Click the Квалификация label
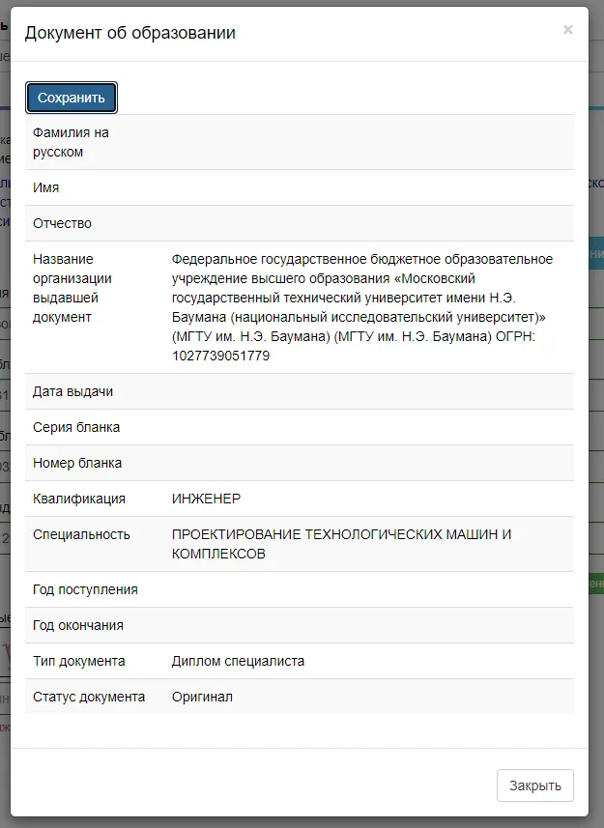The height and width of the screenshot is (828, 604). click(79, 499)
